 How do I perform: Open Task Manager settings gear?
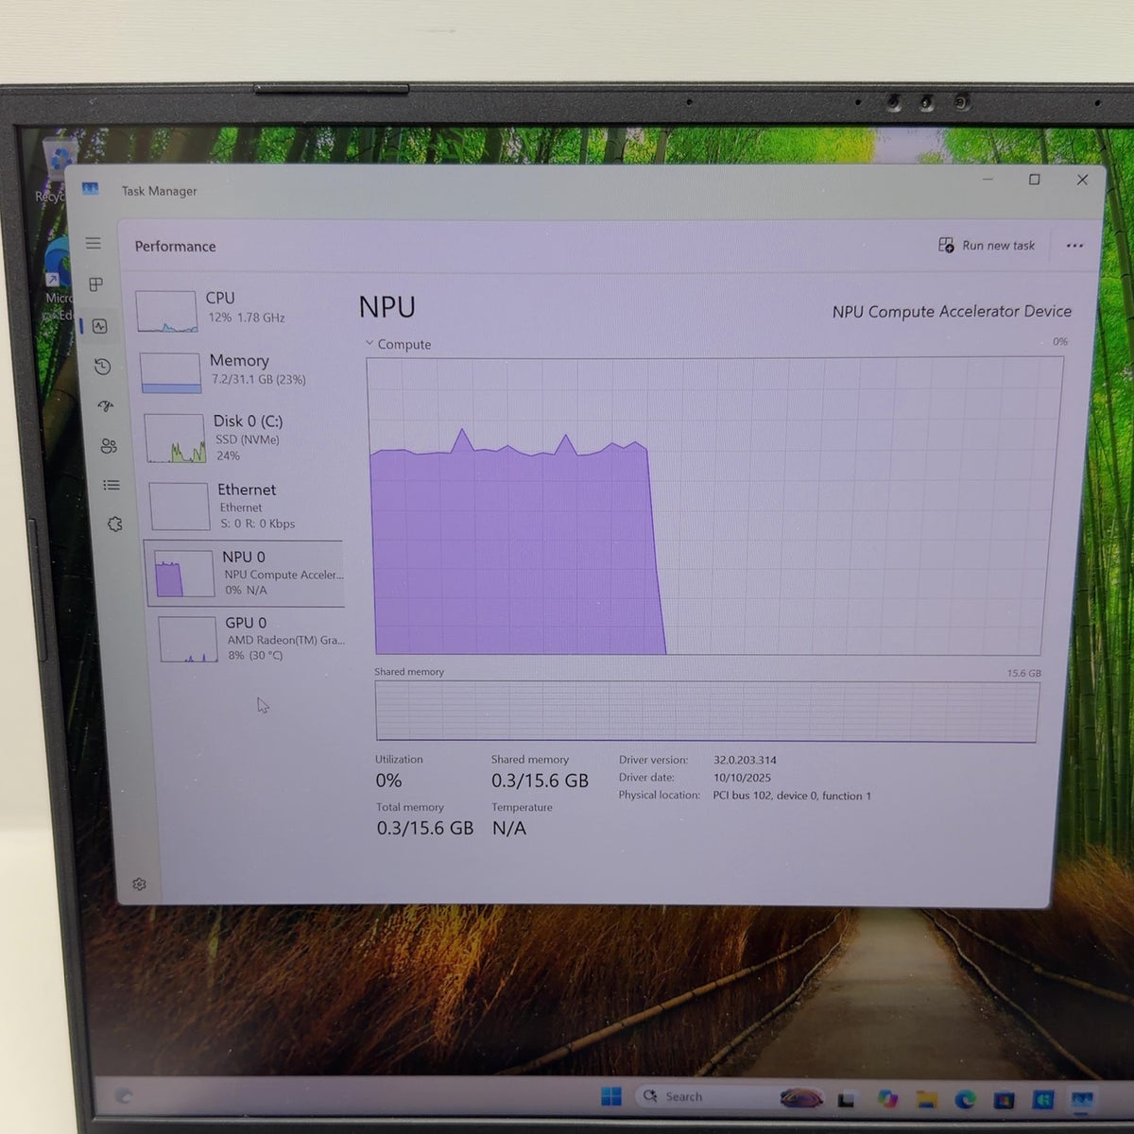tap(139, 885)
